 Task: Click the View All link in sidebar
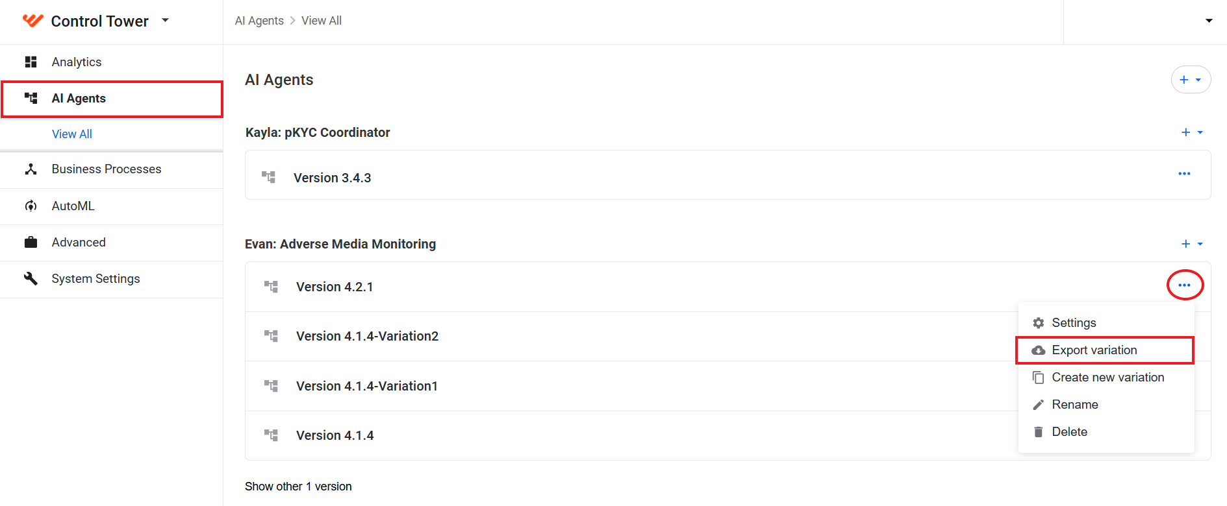pyautogui.click(x=72, y=134)
